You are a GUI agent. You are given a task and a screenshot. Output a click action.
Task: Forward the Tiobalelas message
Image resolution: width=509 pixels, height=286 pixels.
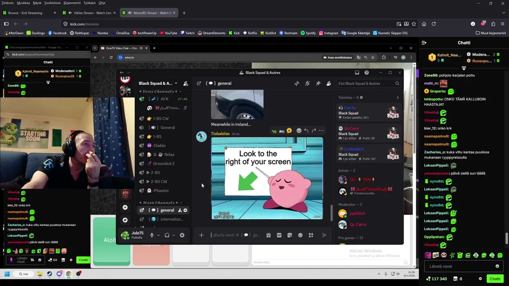point(314,130)
